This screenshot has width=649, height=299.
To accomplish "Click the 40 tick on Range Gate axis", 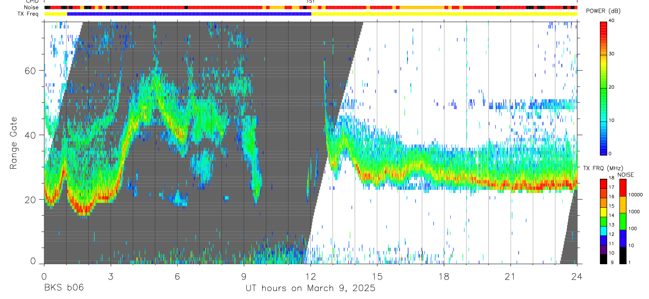I will (x=31, y=135).
